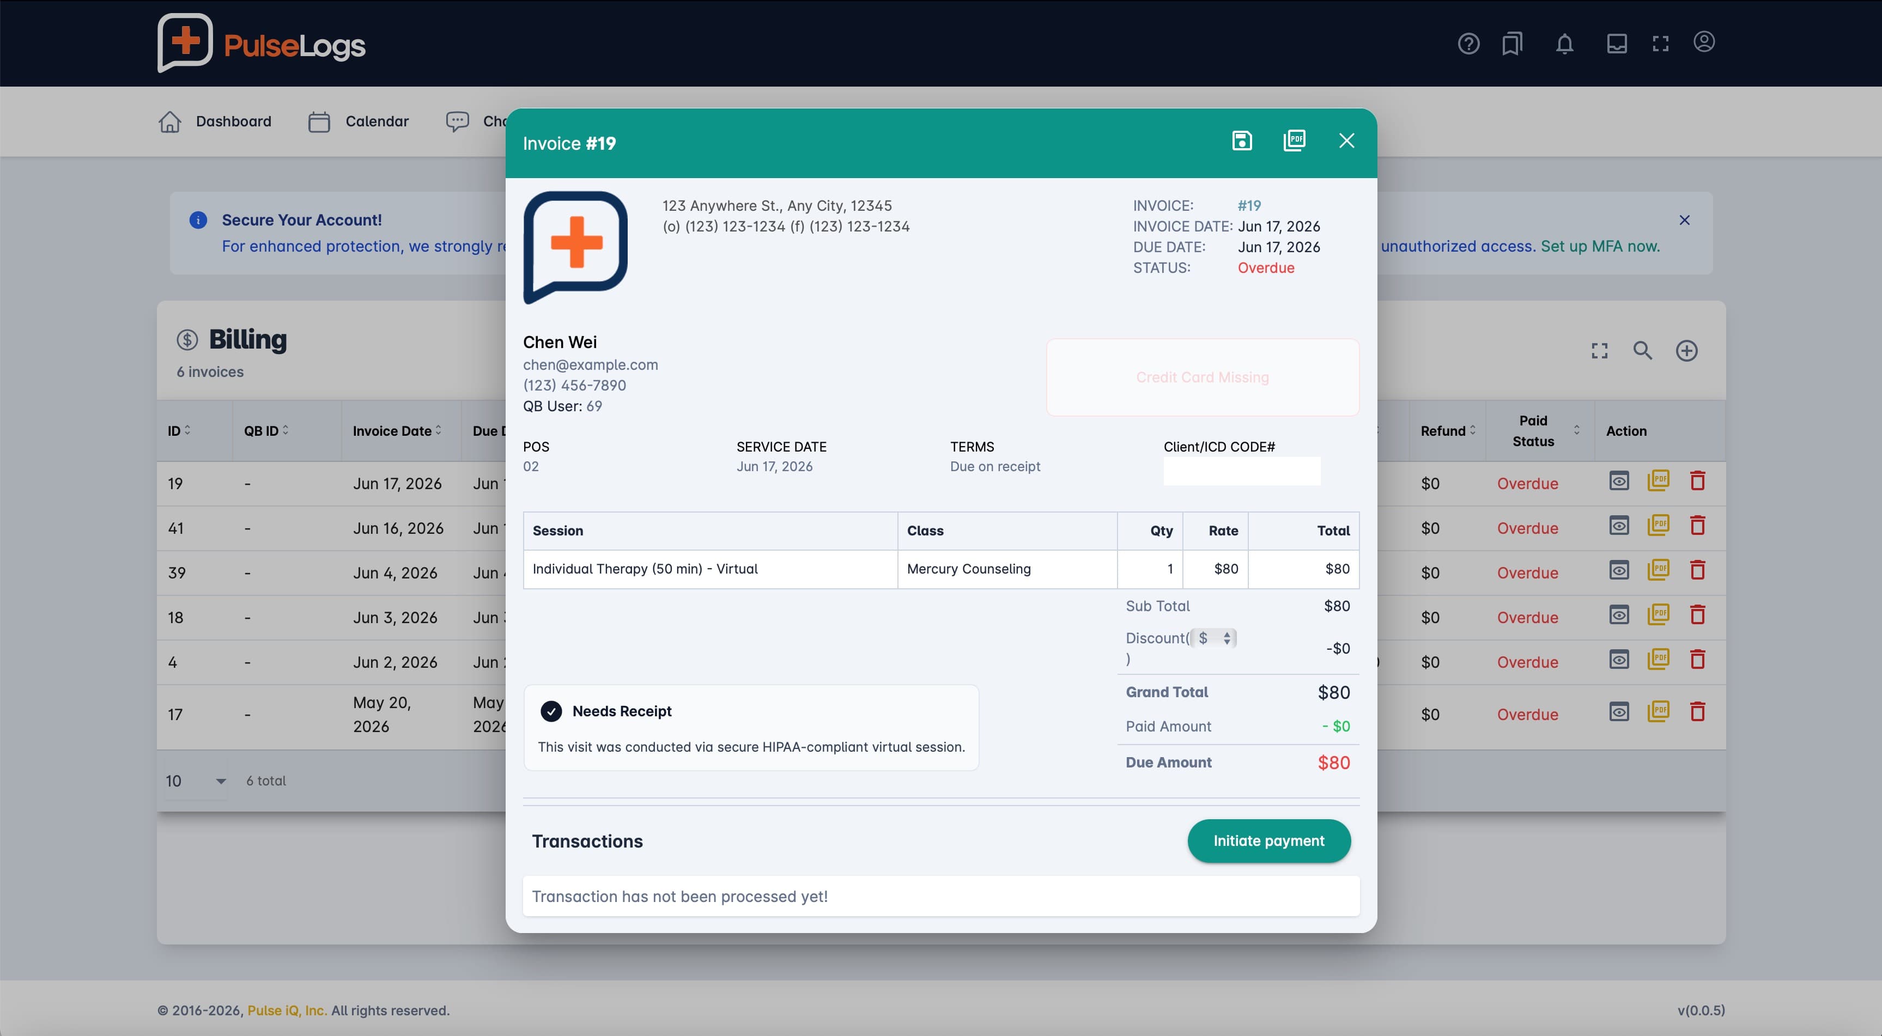
Task: Open the user account profile icon
Action: tap(1704, 42)
